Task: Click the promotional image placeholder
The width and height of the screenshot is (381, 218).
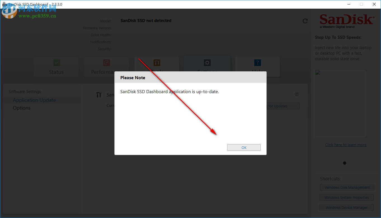Action: 341,104
